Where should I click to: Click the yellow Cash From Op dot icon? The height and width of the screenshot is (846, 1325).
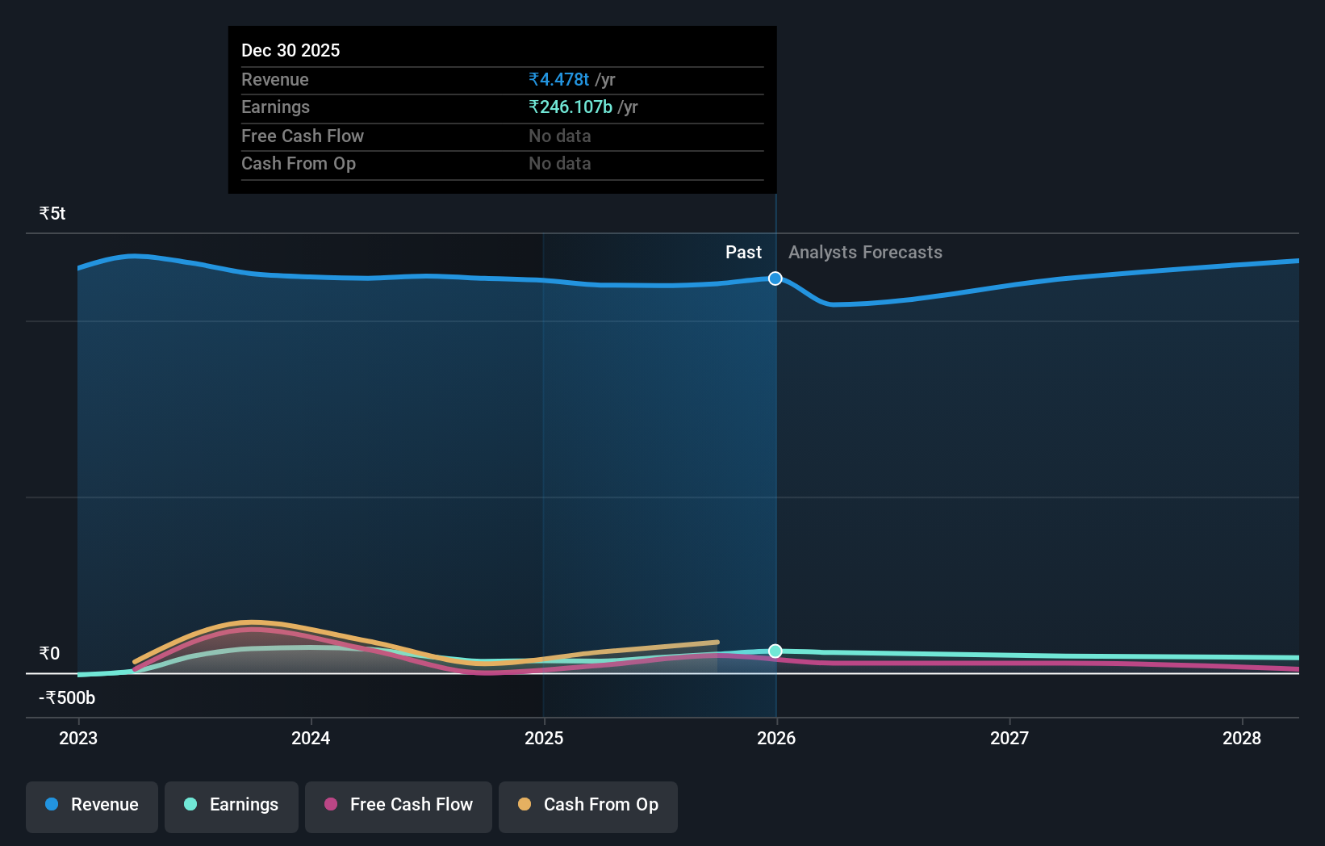point(525,805)
